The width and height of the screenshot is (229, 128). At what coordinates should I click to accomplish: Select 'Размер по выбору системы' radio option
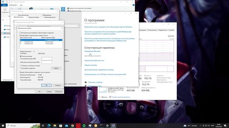click(21, 65)
